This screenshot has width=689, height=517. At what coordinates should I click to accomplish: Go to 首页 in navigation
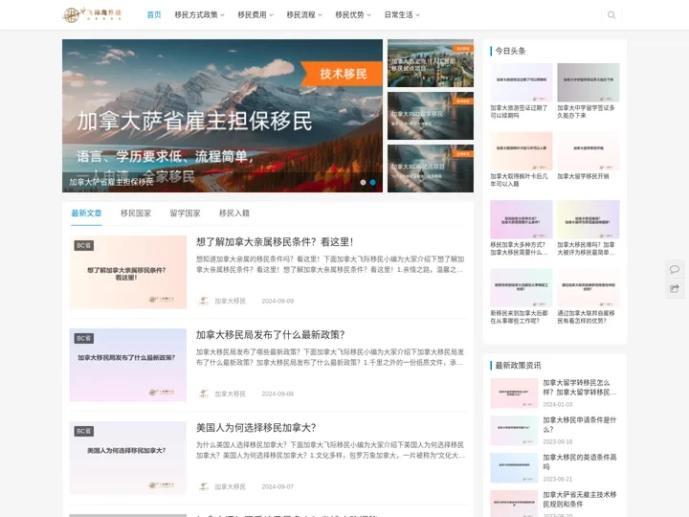click(154, 15)
